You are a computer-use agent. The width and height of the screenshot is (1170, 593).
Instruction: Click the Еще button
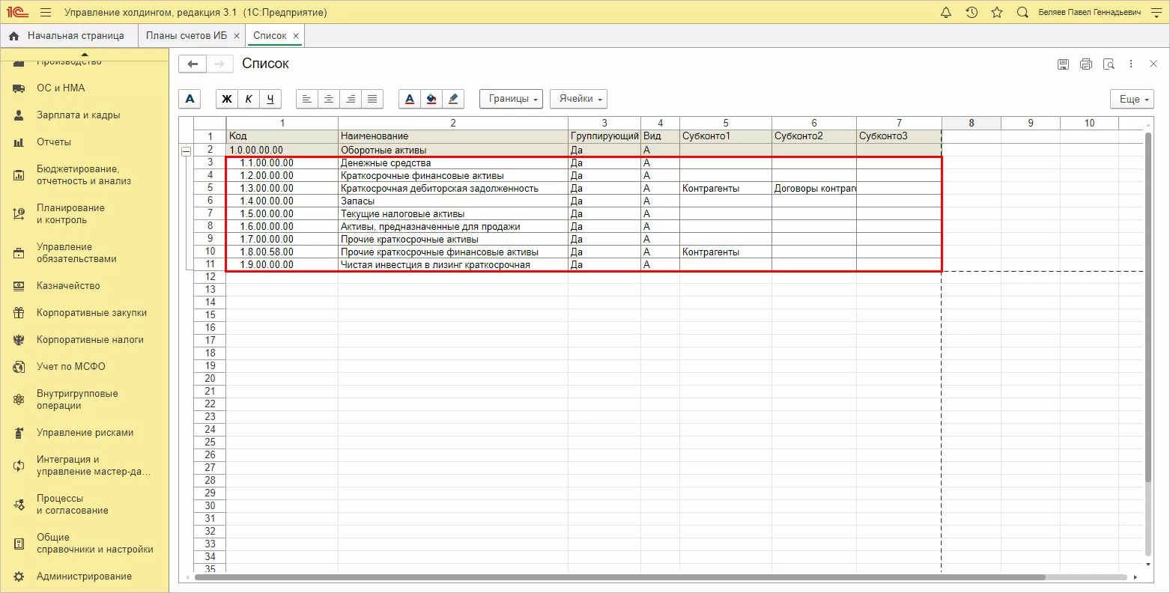click(1132, 99)
